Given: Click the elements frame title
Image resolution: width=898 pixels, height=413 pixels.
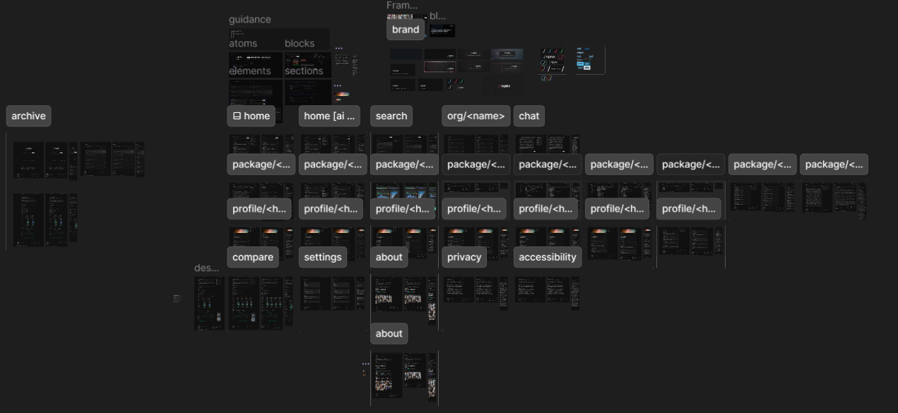Looking at the screenshot, I should click(x=249, y=71).
